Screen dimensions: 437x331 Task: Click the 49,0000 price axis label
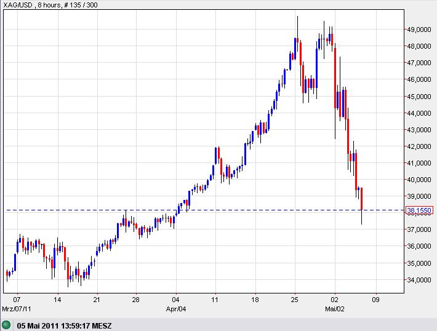[x=419, y=30]
